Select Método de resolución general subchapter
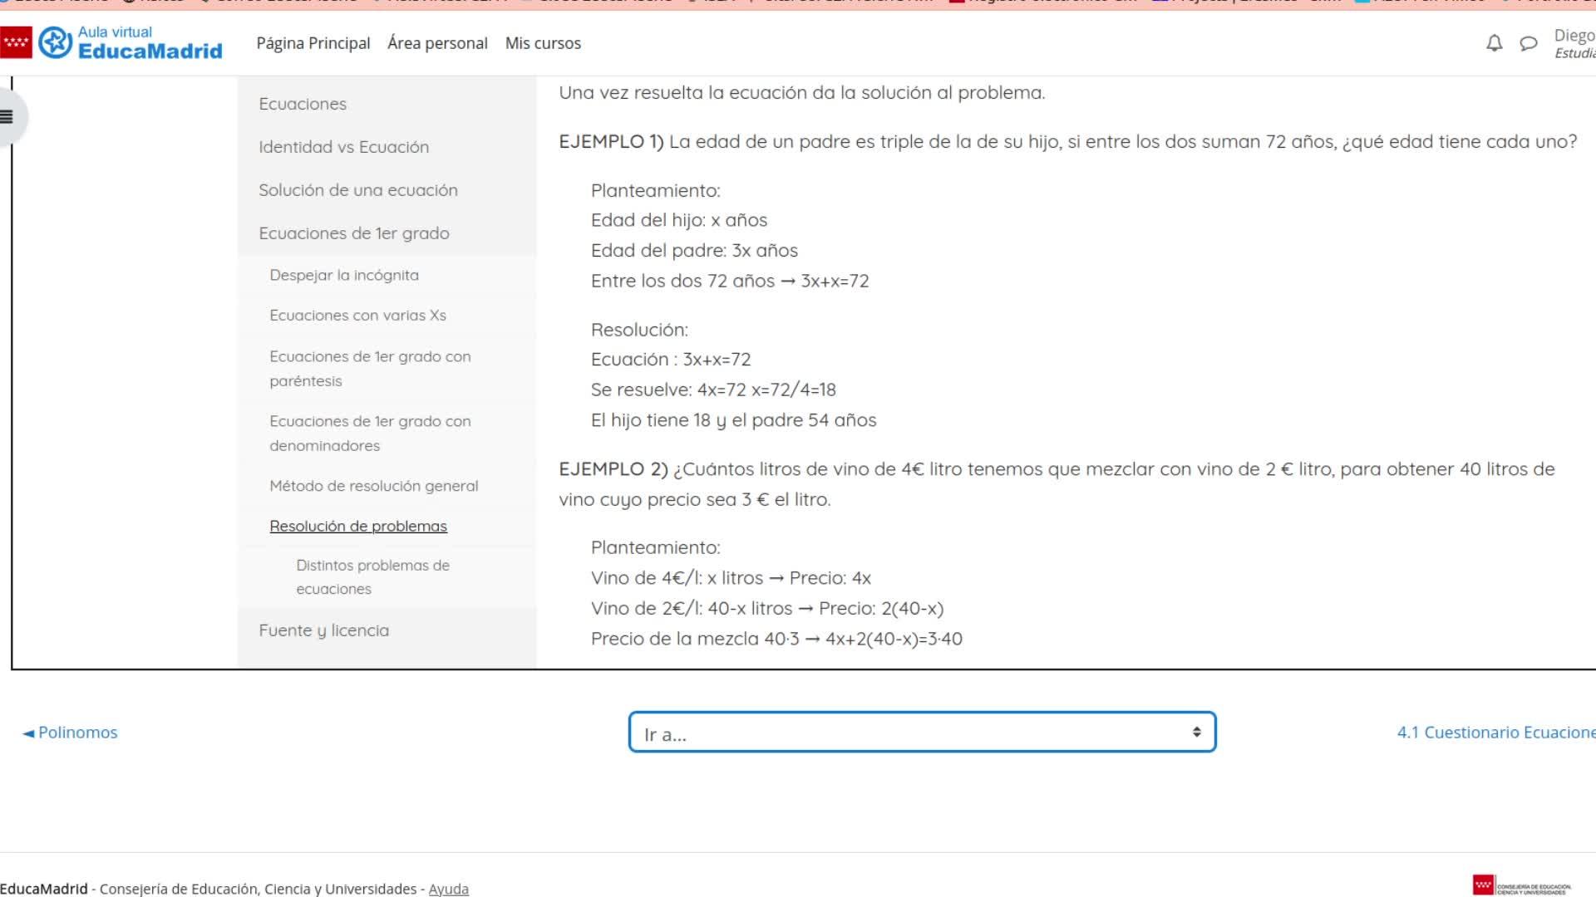 click(373, 486)
